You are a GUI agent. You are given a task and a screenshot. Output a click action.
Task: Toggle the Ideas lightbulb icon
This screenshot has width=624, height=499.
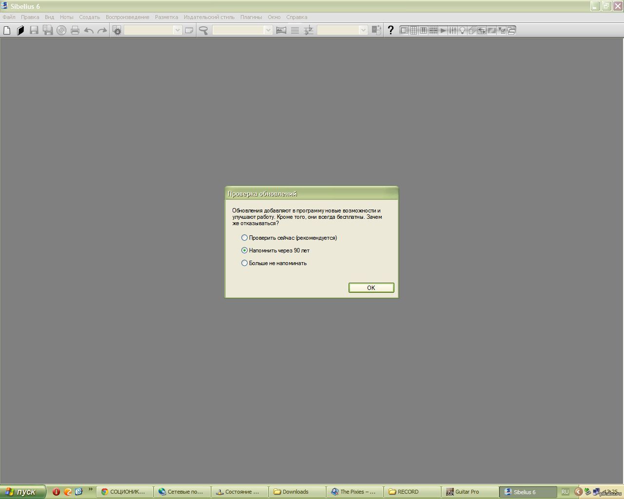pyautogui.click(x=463, y=30)
